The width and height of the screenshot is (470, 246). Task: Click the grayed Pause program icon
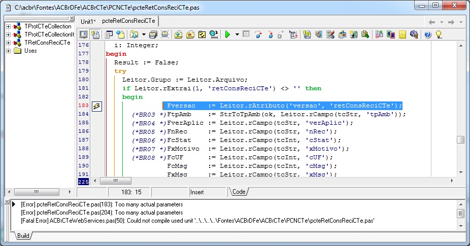(246, 34)
